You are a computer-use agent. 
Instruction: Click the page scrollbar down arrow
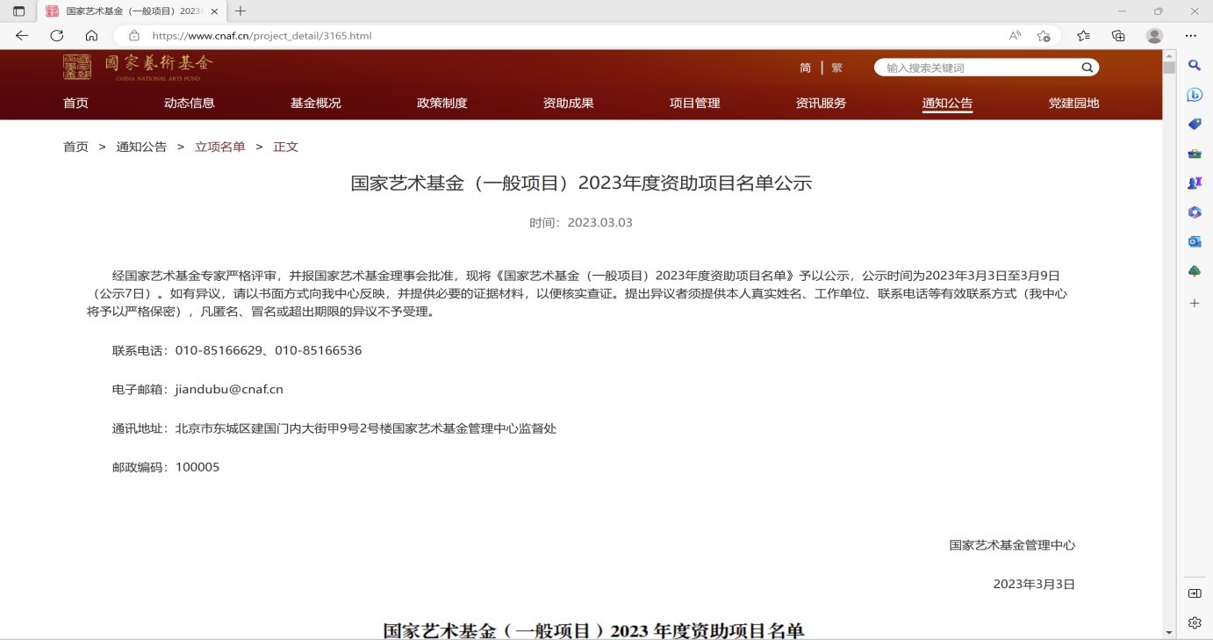tap(1168, 632)
